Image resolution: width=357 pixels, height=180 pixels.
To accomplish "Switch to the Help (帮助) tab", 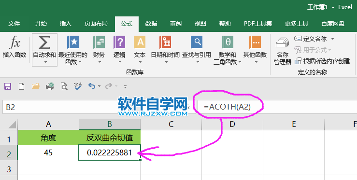I will click(225, 24).
